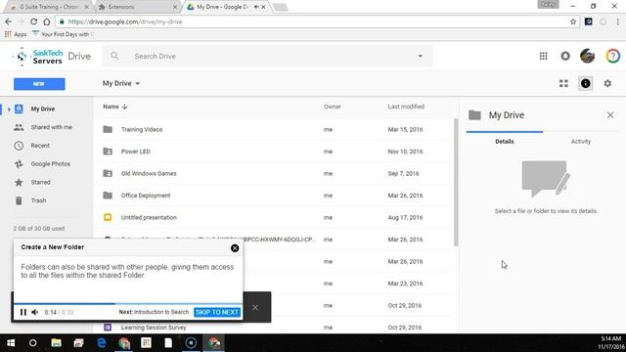This screenshot has height=352, width=626.
Task: Open the My Drive breadcrumb dropdown
Action: click(x=121, y=83)
